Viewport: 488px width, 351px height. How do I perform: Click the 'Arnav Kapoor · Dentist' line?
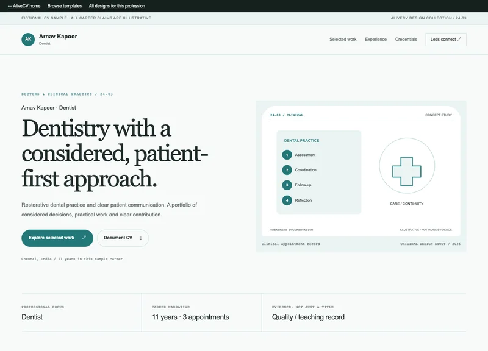(x=49, y=108)
